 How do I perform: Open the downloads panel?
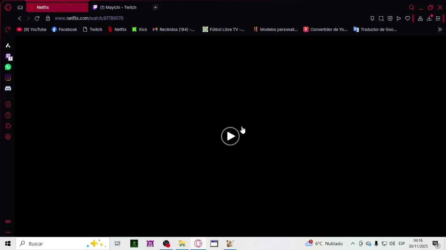[x=429, y=18]
